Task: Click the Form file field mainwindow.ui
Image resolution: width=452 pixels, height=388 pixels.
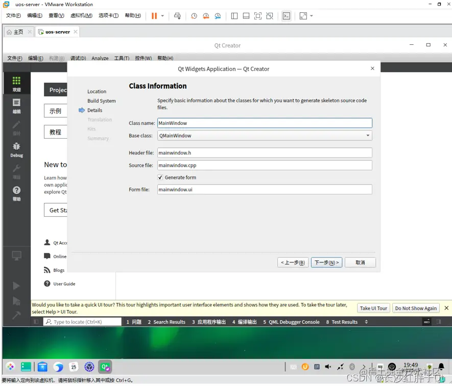Action: pos(265,189)
